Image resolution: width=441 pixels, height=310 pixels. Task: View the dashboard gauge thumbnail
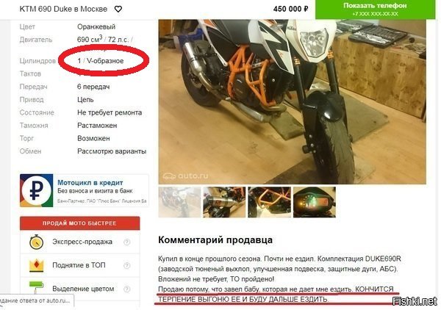[x=315, y=202]
